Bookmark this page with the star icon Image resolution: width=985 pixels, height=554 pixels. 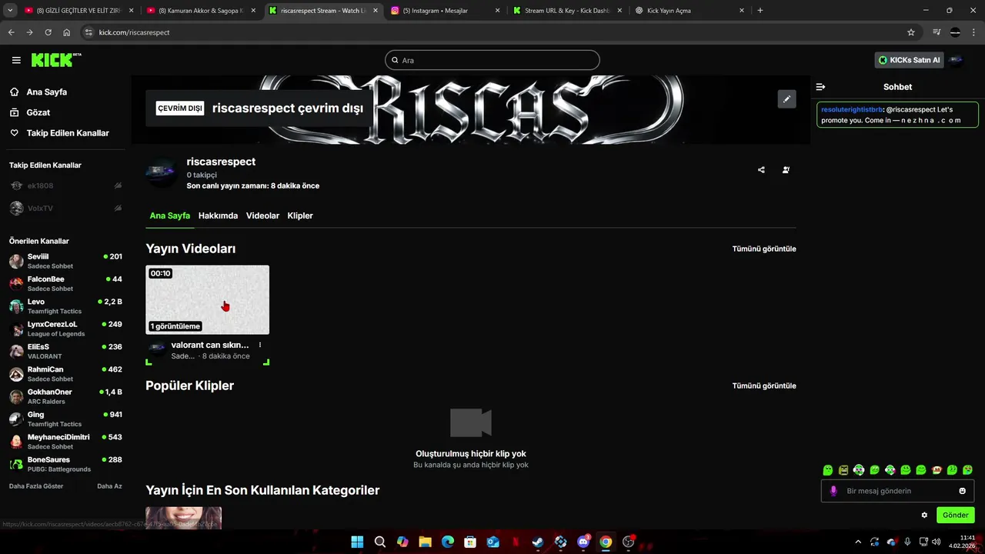[x=911, y=32]
